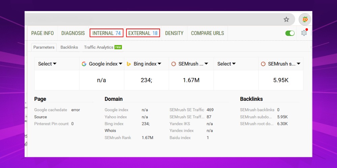Image resolution: width=337 pixels, height=168 pixels.
Task: Click the Yandex IKS label
Action: coord(180,124)
